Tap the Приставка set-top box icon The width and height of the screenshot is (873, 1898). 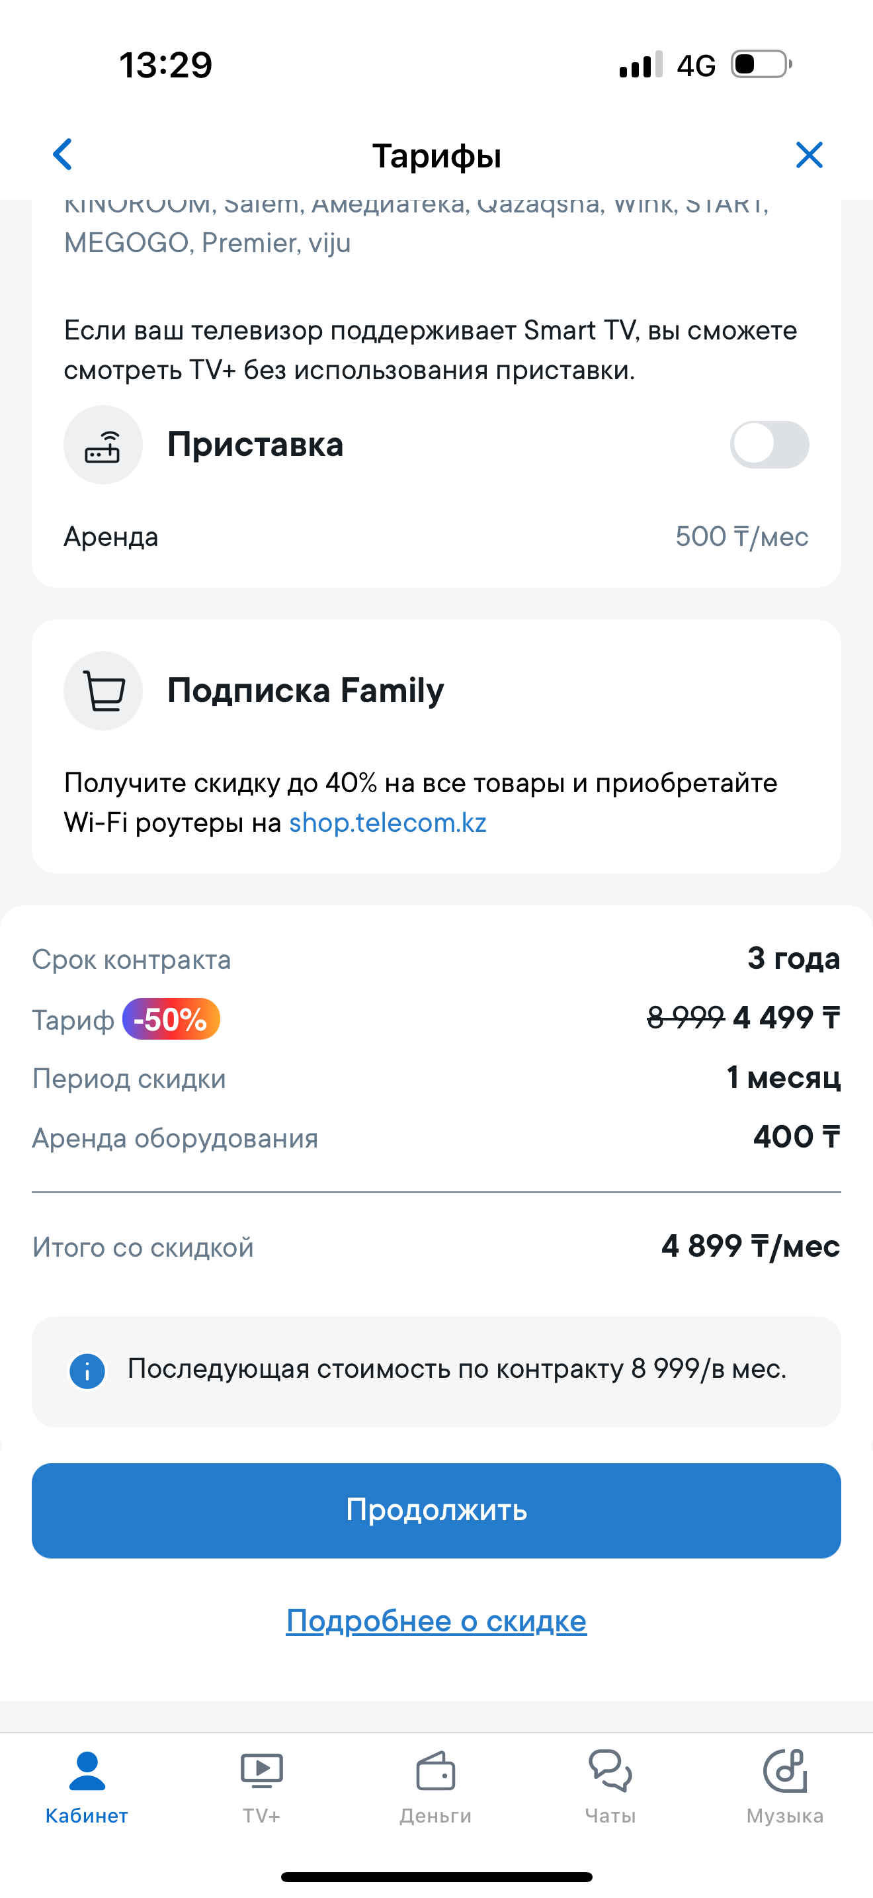[x=103, y=445]
